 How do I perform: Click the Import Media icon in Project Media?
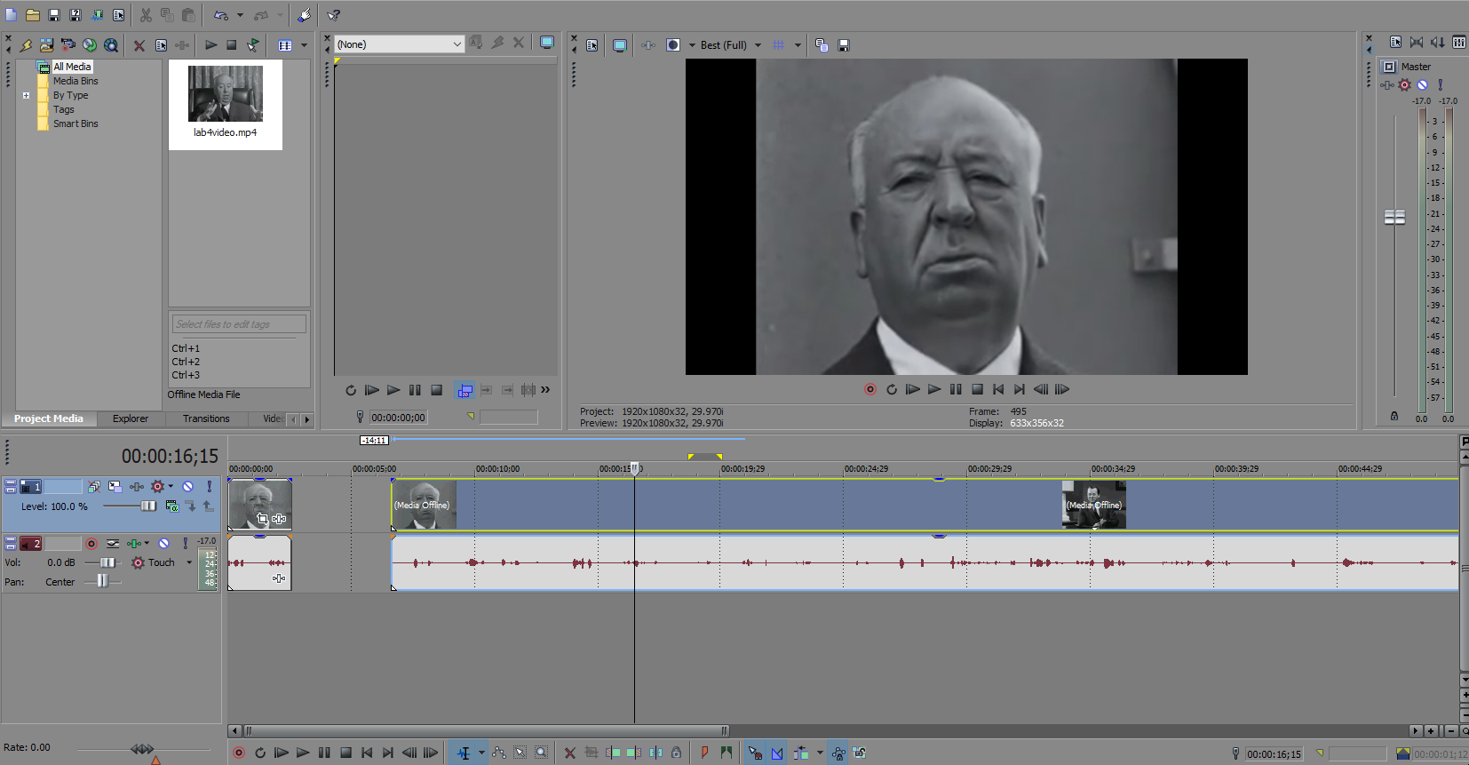click(x=47, y=44)
